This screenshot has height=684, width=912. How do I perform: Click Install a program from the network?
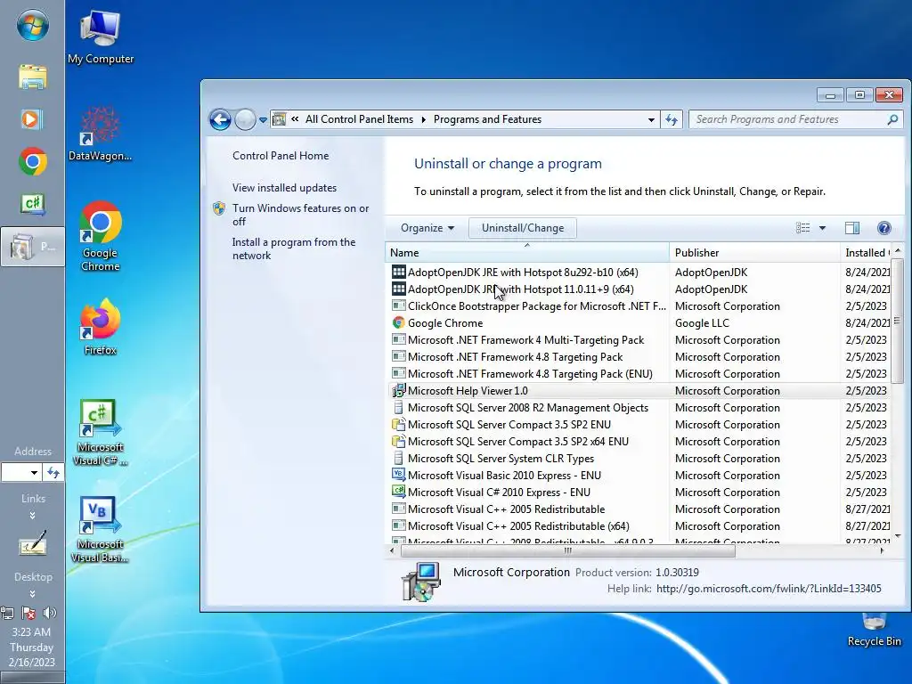(294, 248)
